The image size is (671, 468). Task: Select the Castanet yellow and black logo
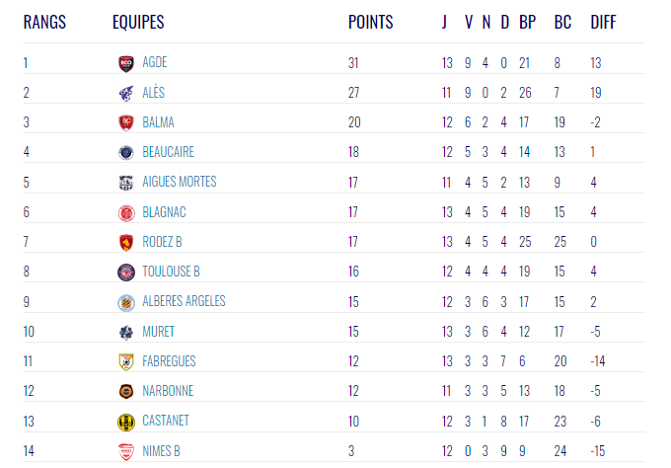pyautogui.click(x=126, y=423)
